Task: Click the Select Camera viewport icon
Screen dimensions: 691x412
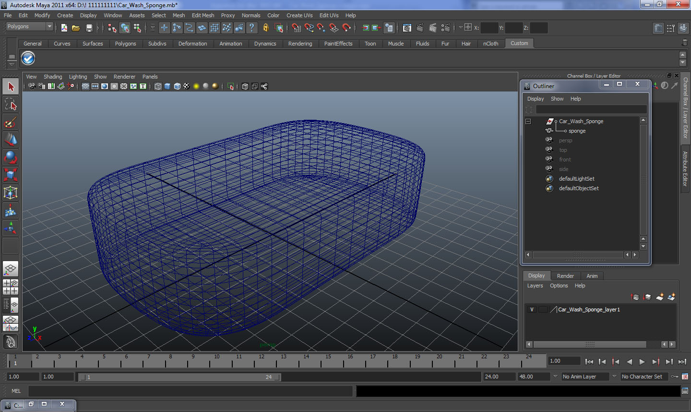Action: click(x=32, y=86)
